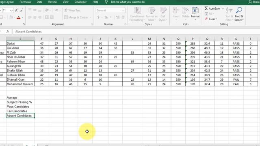Click the Insert cells icon
The width and height of the screenshot is (260, 146).
point(176,10)
